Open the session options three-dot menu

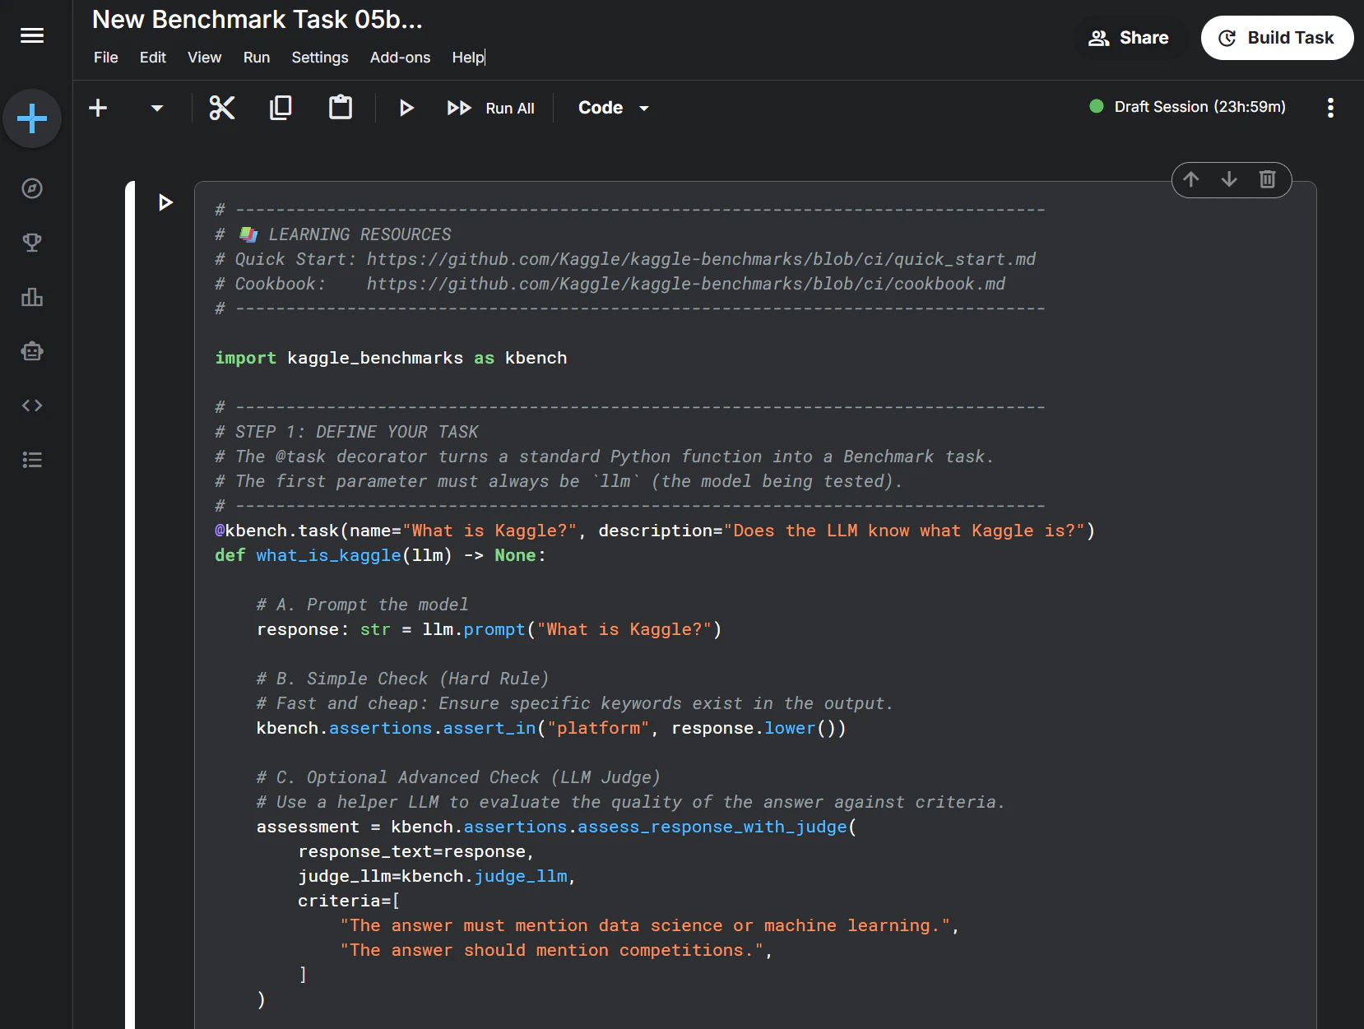click(1330, 108)
